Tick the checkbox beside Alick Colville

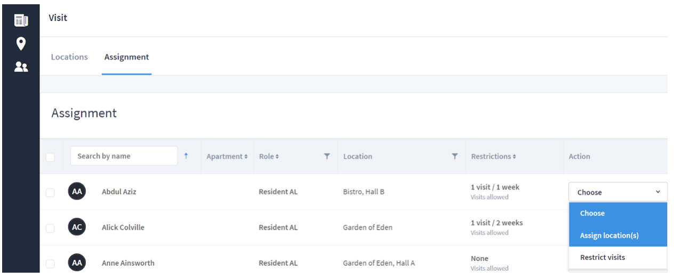pyautogui.click(x=50, y=228)
